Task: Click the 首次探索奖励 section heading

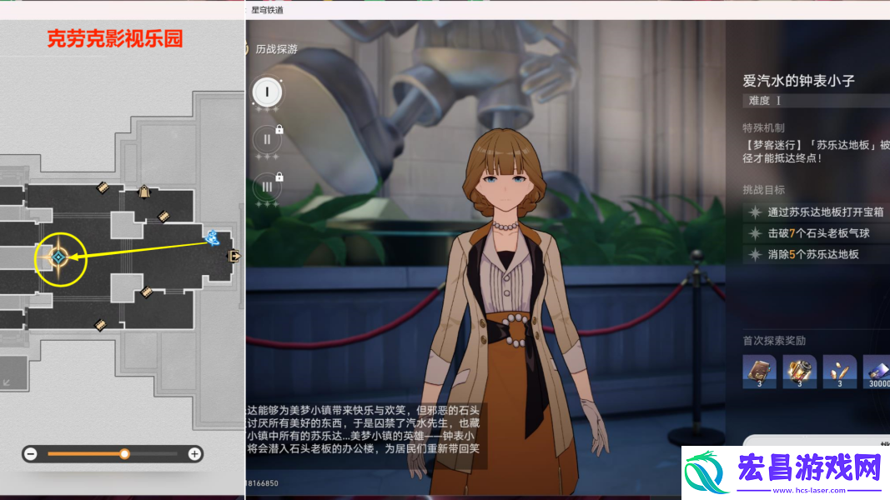Action: [x=774, y=341]
